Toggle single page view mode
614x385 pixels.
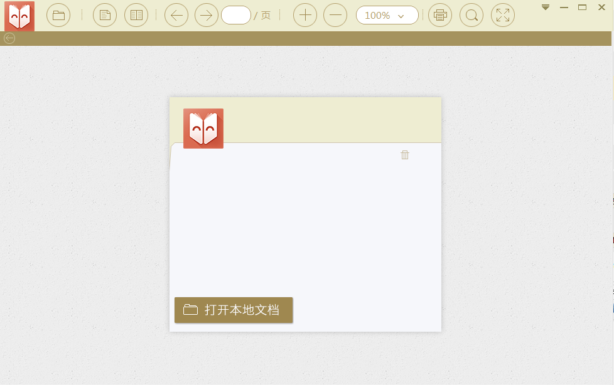[x=104, y=15]
